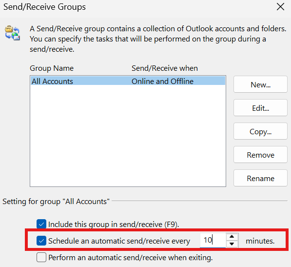Click the Group Name column header

[x=52, y=68]
